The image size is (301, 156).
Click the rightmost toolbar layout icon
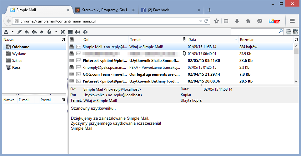pos(295,32)
